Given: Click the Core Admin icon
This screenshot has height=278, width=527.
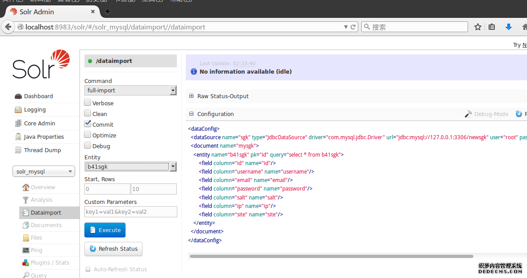Looking at the screenshot, I should [18, 124].
